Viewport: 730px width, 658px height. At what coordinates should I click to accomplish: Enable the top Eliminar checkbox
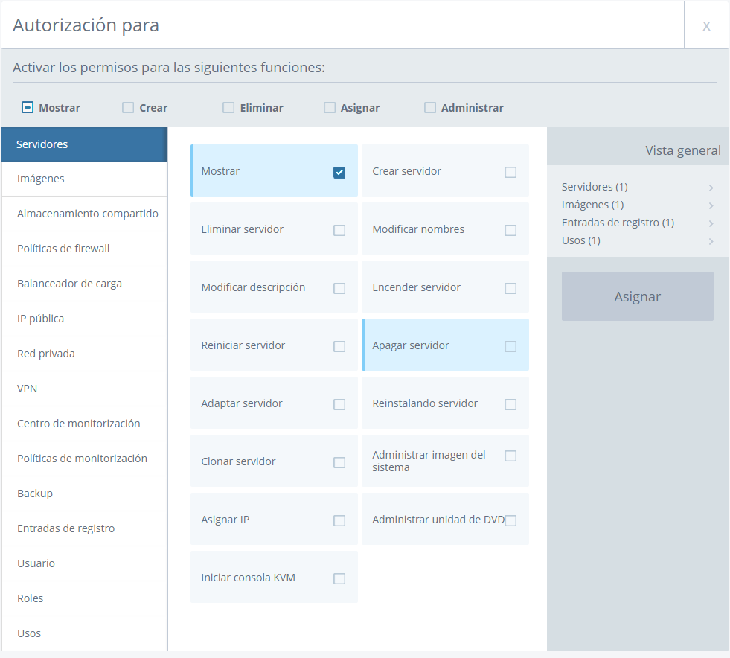click(228, 108)
